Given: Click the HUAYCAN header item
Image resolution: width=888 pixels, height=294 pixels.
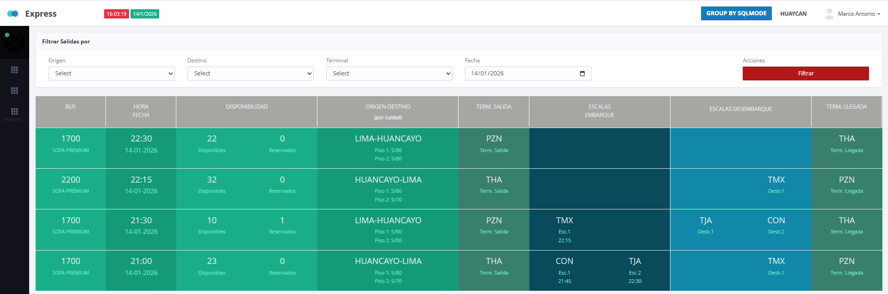Looking at the screenshot, I should 793,14.
